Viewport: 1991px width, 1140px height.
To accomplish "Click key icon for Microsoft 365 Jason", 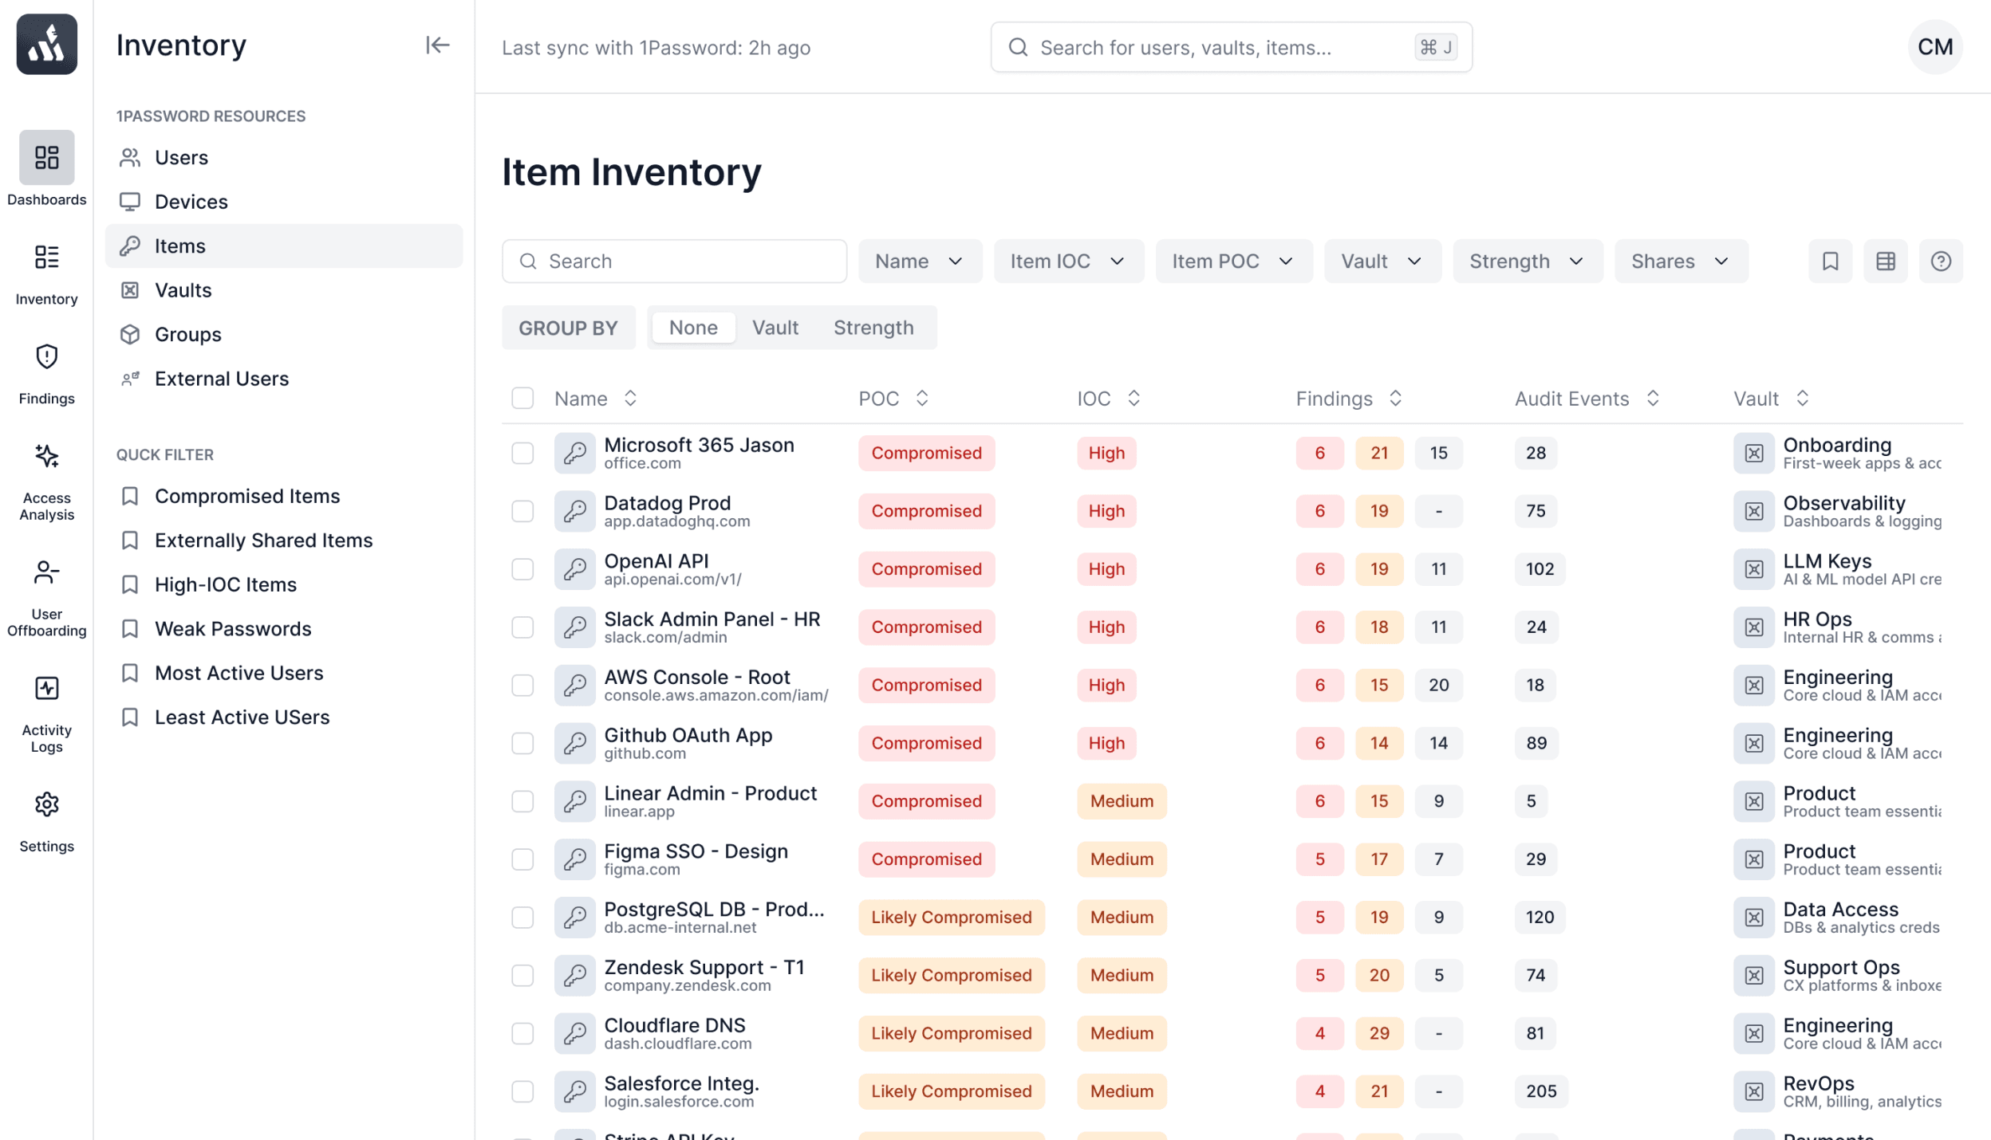I will [x=574, y=453].
